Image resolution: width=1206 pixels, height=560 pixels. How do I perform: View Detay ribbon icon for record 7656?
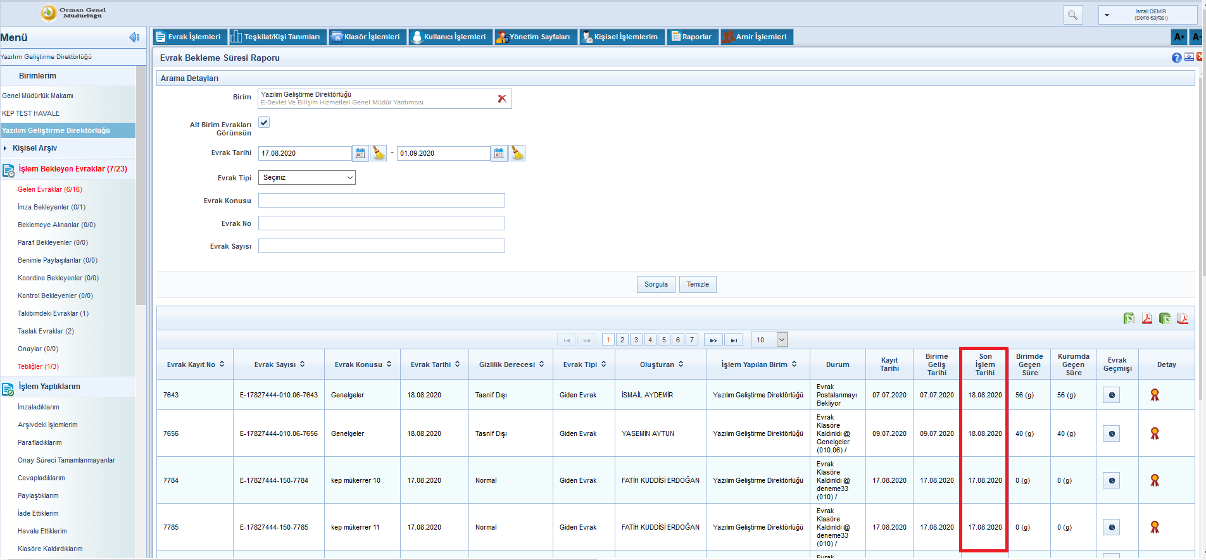tap(1155, 433)
